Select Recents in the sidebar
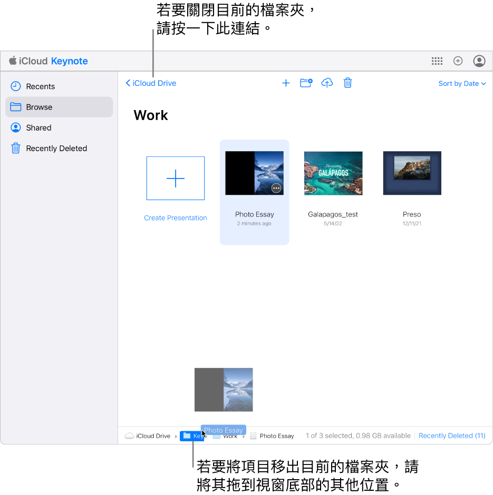 (x=59, y=86)
